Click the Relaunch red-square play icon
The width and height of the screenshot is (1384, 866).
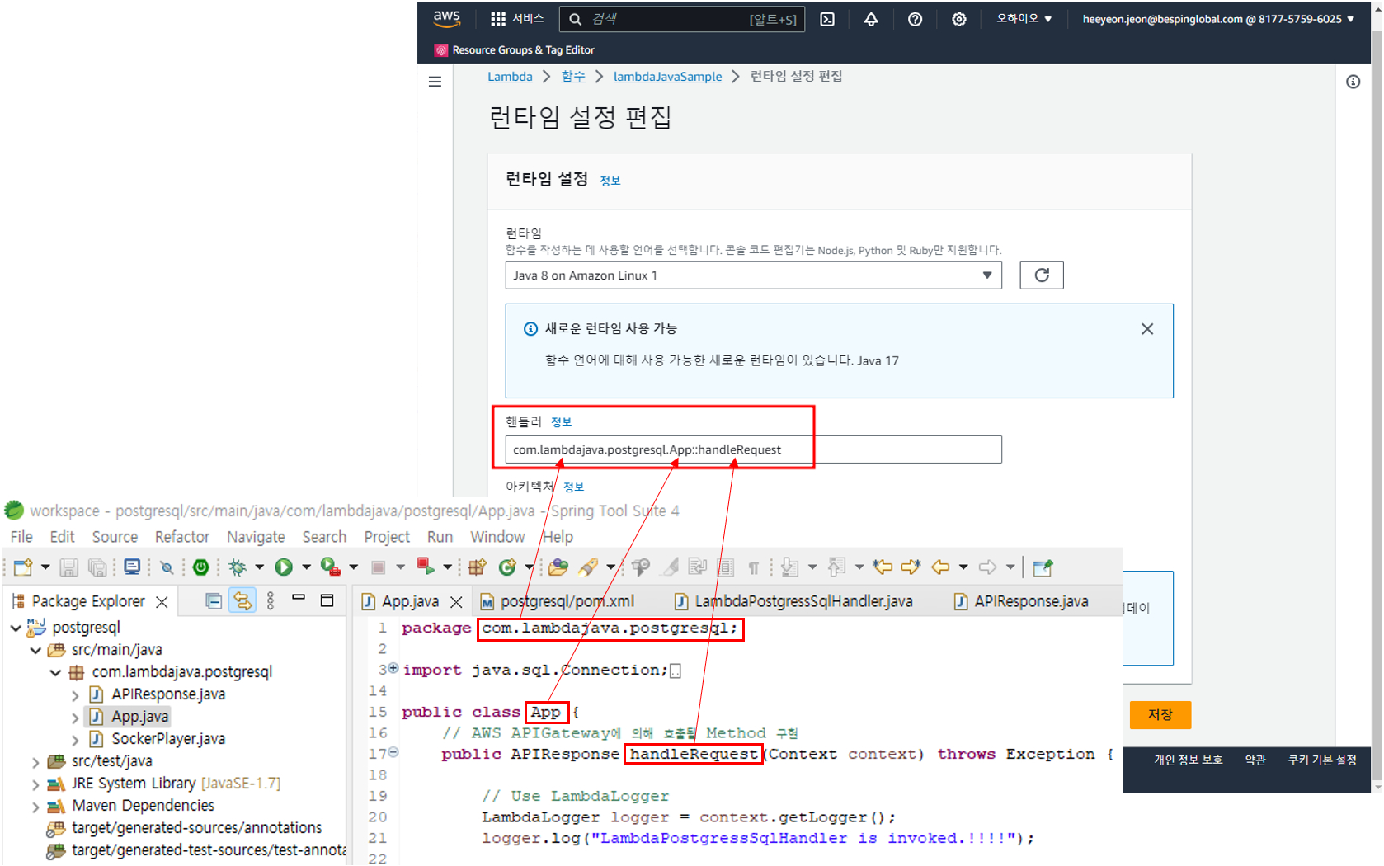pos(426,567)
